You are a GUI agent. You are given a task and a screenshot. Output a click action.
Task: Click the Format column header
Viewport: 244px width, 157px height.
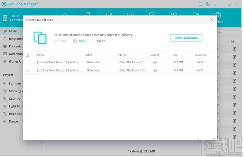click(155, 55)
